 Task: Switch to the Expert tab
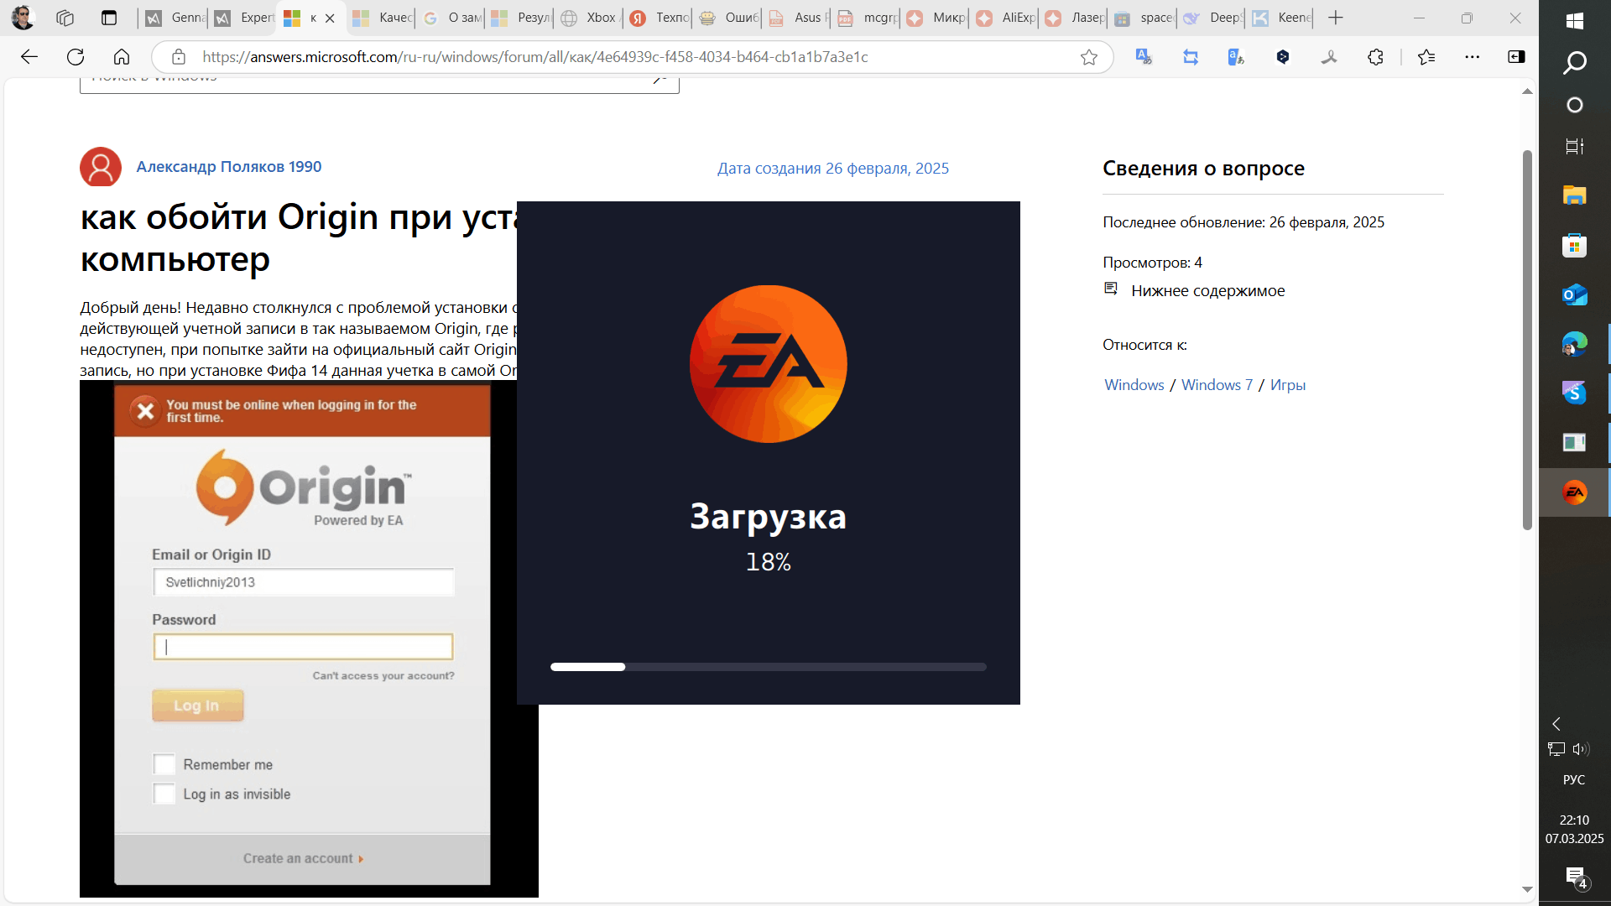point(243,18)
